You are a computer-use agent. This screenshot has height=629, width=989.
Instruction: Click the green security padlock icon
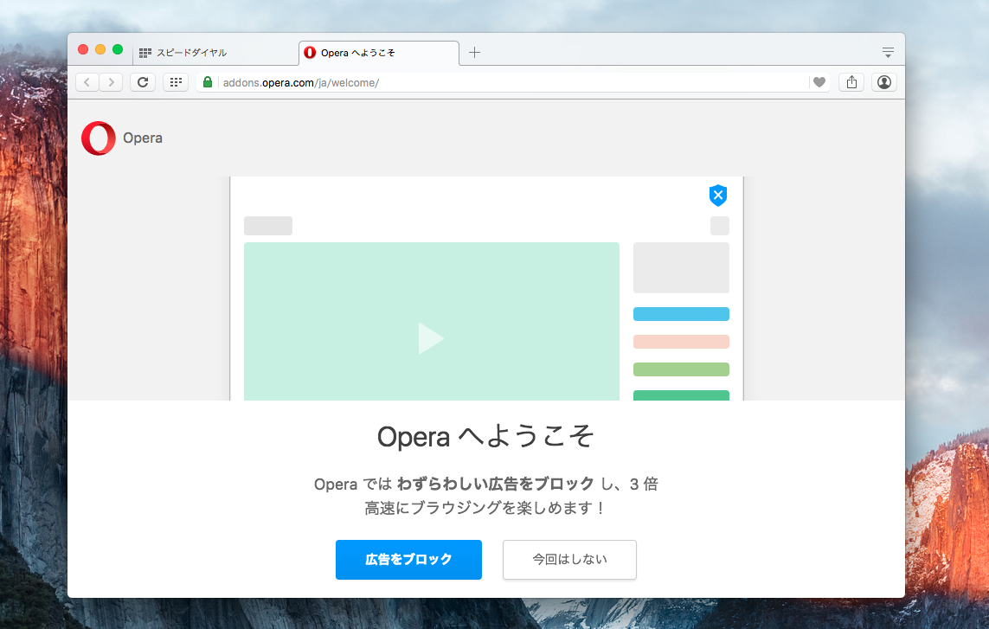[x=208, y=82]
